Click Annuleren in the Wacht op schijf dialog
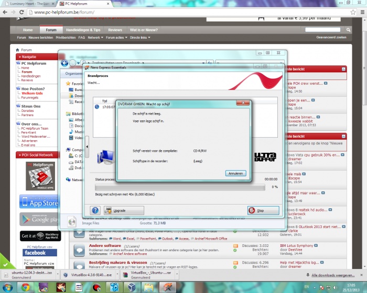The height and width of the screenshot is (293, 367). click(235, 173)
